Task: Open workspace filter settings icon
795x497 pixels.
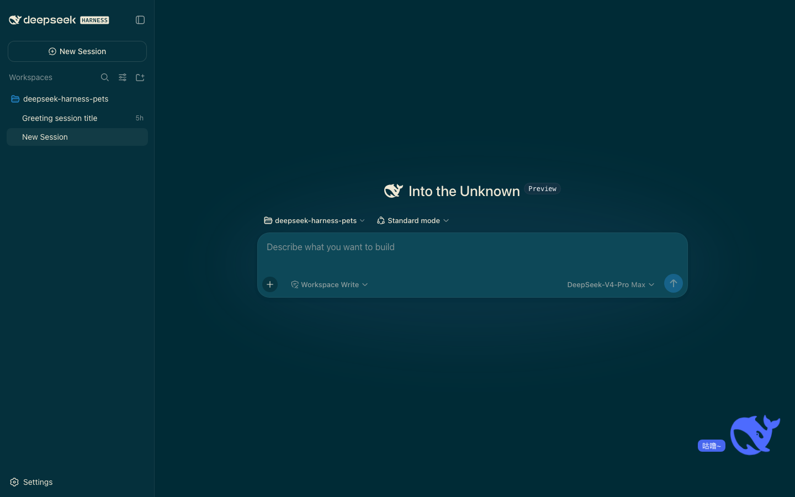Action: (x=123, y=77)
